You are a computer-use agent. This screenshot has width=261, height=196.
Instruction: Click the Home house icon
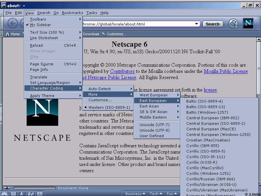coord(8,34)
